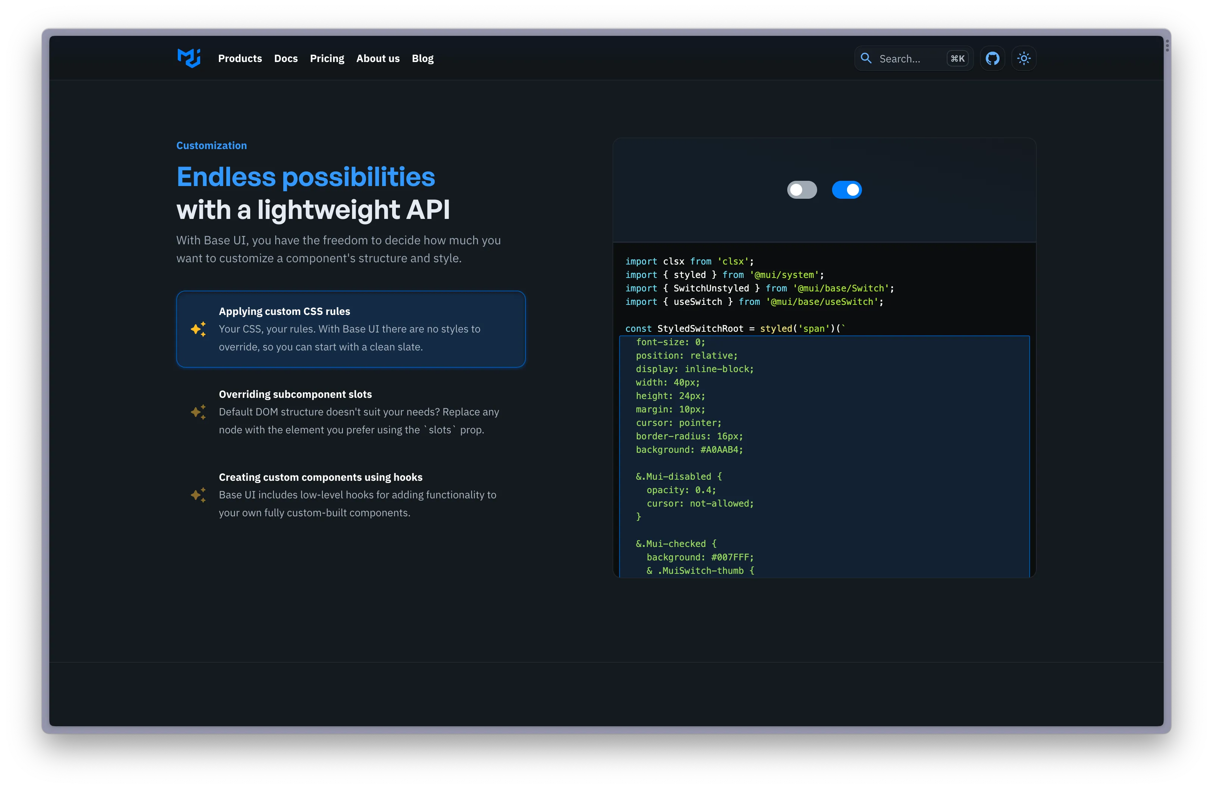Open the Products menu
The image size is (1213, 789).
tap(239, 59)
